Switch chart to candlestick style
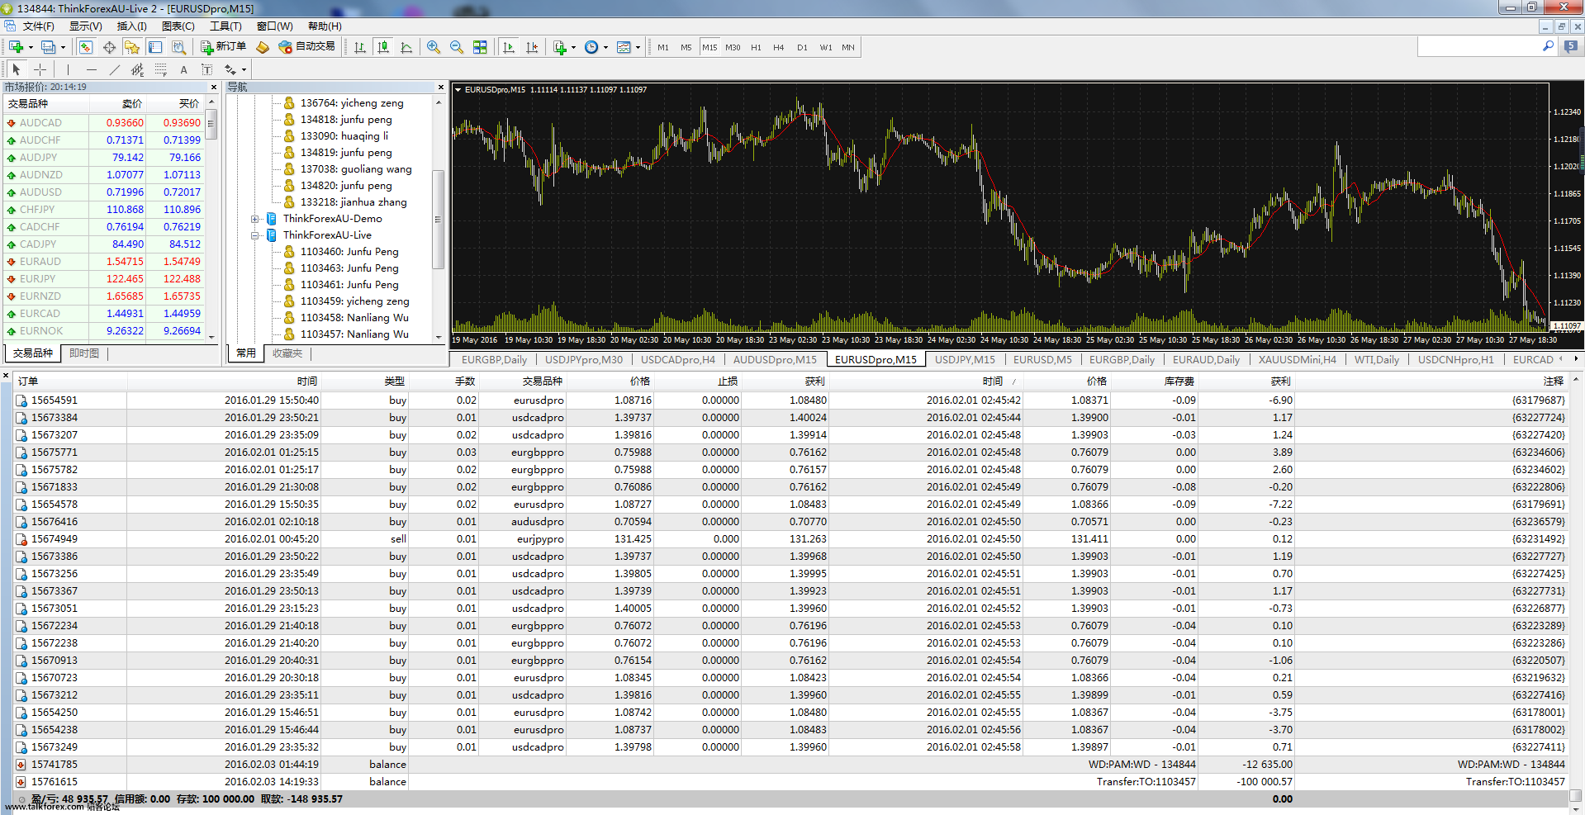This screenshot has height=815, width=1585. click(x=383, y=47)
